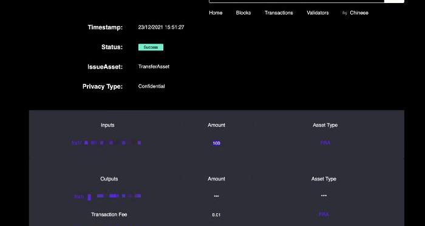
Task: Go to the Blocks page
Action: pyautogui.click(x=243, y=13)
